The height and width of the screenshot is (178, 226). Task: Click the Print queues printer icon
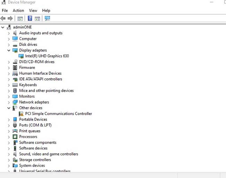point(15,131)
